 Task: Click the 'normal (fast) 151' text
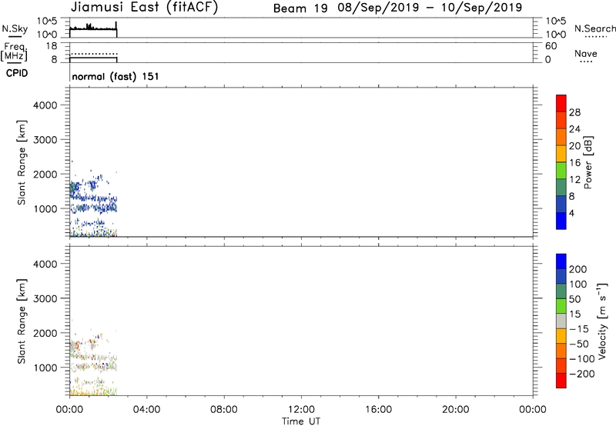point(115,76)
